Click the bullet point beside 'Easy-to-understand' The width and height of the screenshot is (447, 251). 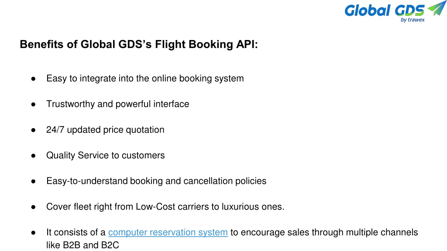pos(33,181)
